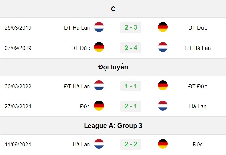The width and height of the screenshot is (226, 155).
Task: Open the 2 - 1 score result
Action: 131,106
